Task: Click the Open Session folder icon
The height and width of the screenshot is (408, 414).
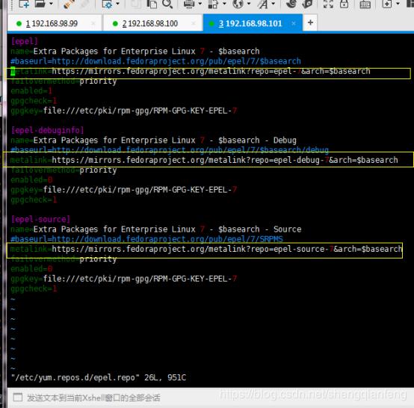Action: coord(40,4)
